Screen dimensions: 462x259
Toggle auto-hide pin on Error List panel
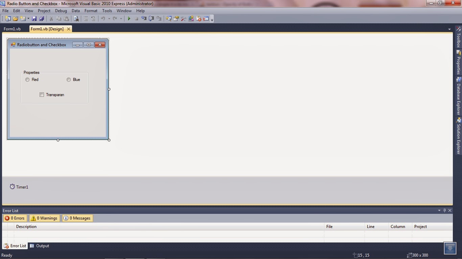click(444, 210)
